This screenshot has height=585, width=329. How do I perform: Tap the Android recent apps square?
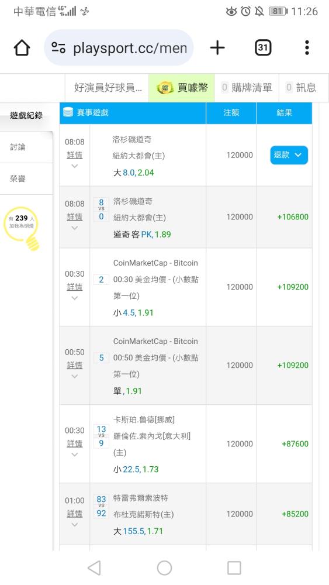tap(234, 568)
